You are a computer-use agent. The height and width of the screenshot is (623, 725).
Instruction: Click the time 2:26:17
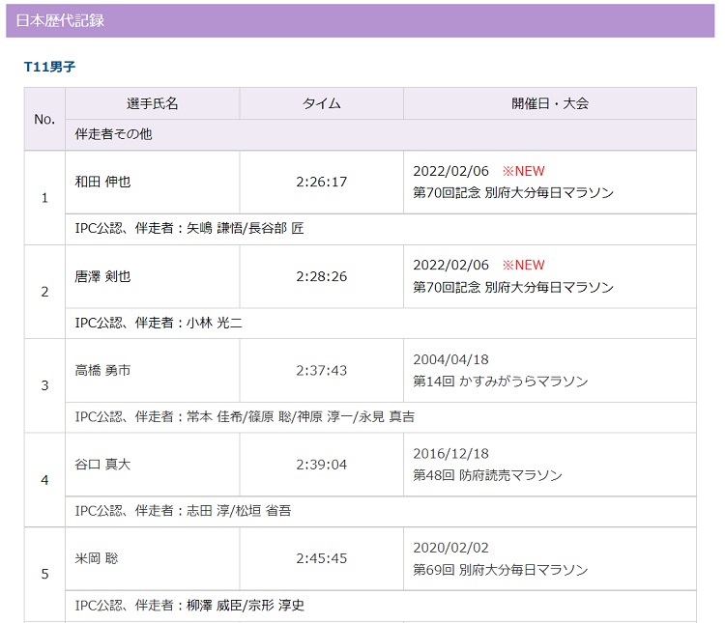click(x=321, y=182)
